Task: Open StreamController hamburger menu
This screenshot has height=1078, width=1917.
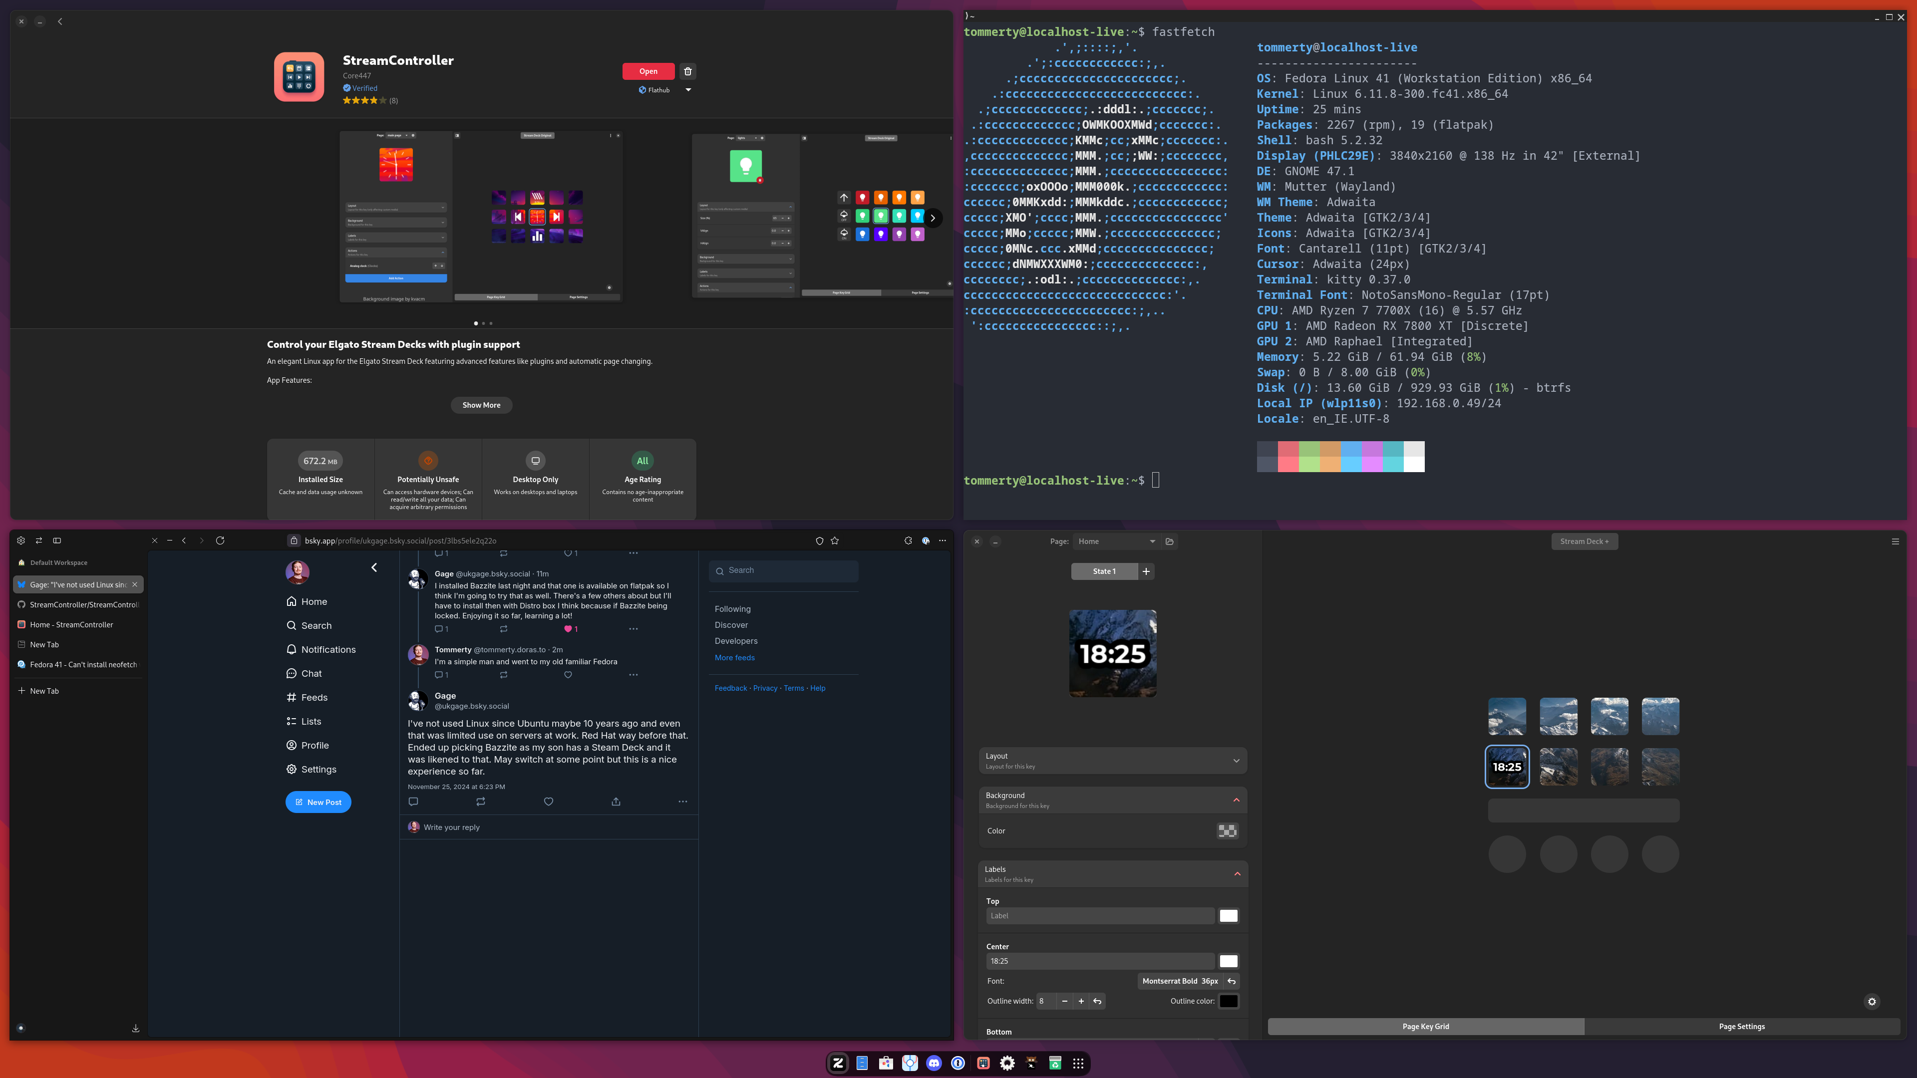Action: click(1896, 541)
